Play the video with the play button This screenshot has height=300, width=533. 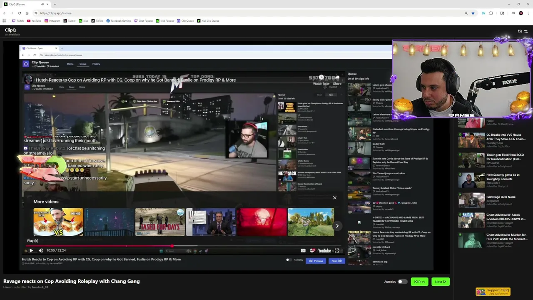(31, 250)
